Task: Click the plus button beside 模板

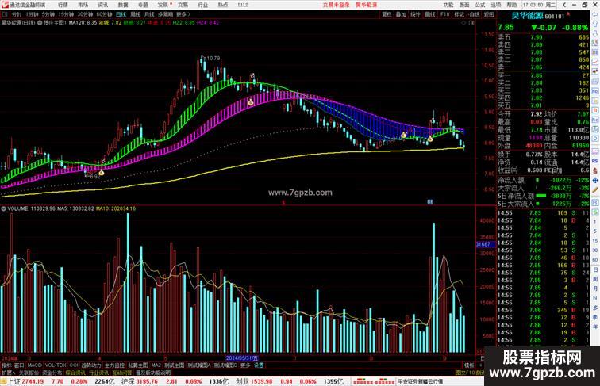Action: 480,365
